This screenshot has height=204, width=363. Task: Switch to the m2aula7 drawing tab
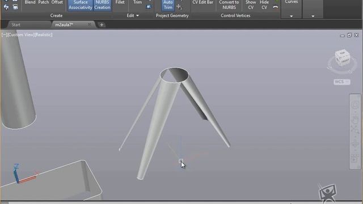pyautogui.click(x=64, y=25)
